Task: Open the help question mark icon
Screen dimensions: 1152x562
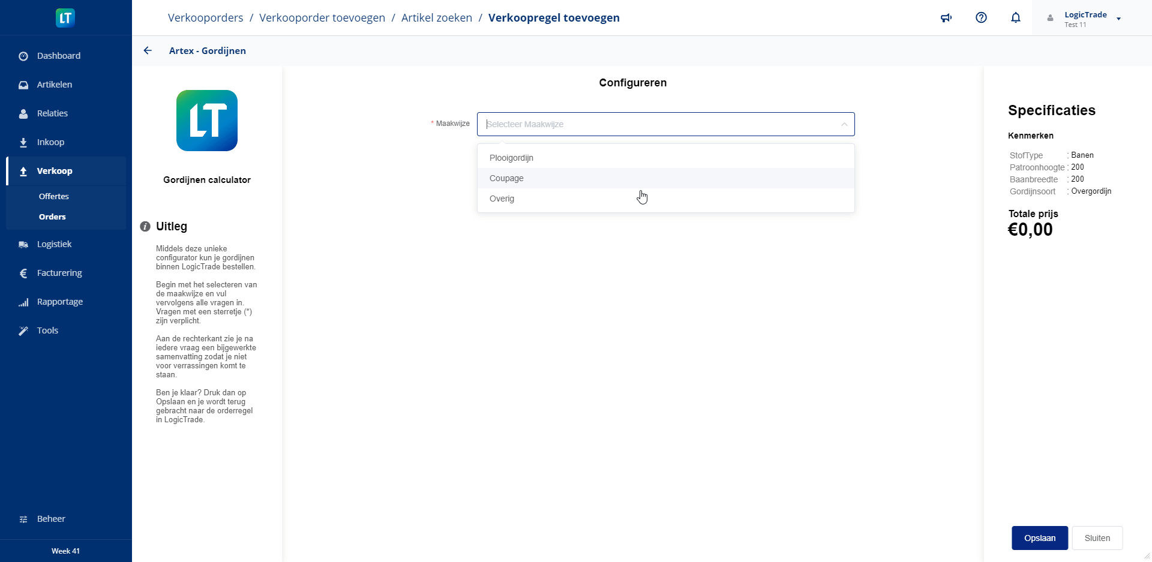Action: [x=981, y=18]
